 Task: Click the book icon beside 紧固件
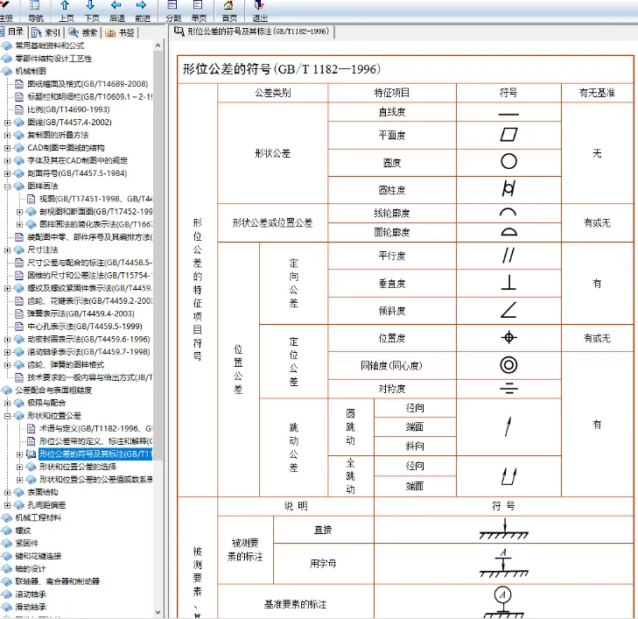[x=7, y=544]
